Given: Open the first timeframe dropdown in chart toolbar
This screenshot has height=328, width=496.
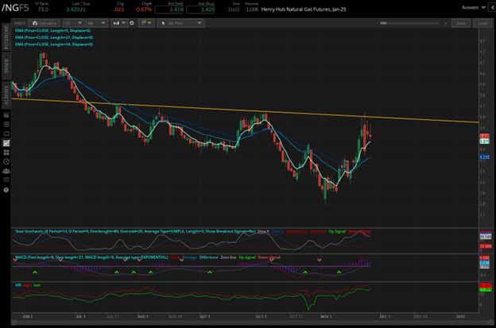Looking at the screenshot, I should point(73,23).
